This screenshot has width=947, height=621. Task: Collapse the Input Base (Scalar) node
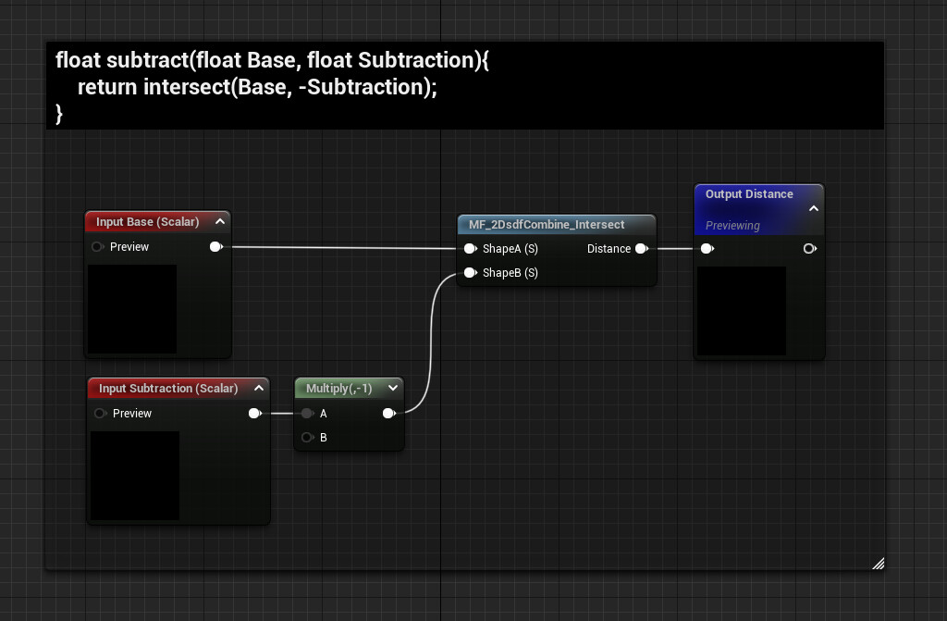point(220,221)
